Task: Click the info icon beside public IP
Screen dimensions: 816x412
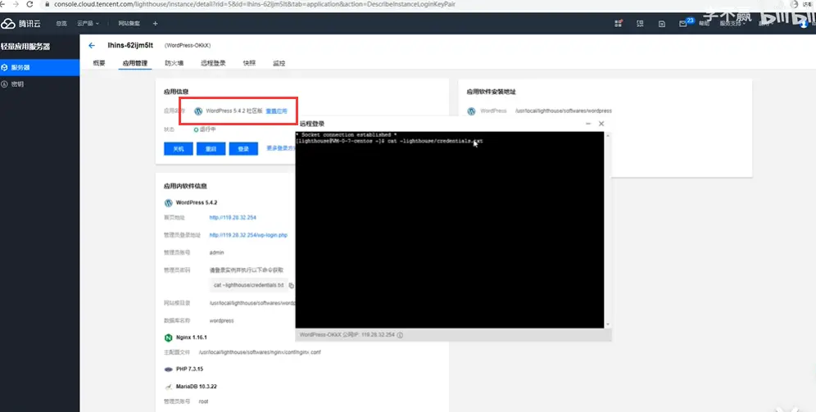Action: click(x=400, y=335)
